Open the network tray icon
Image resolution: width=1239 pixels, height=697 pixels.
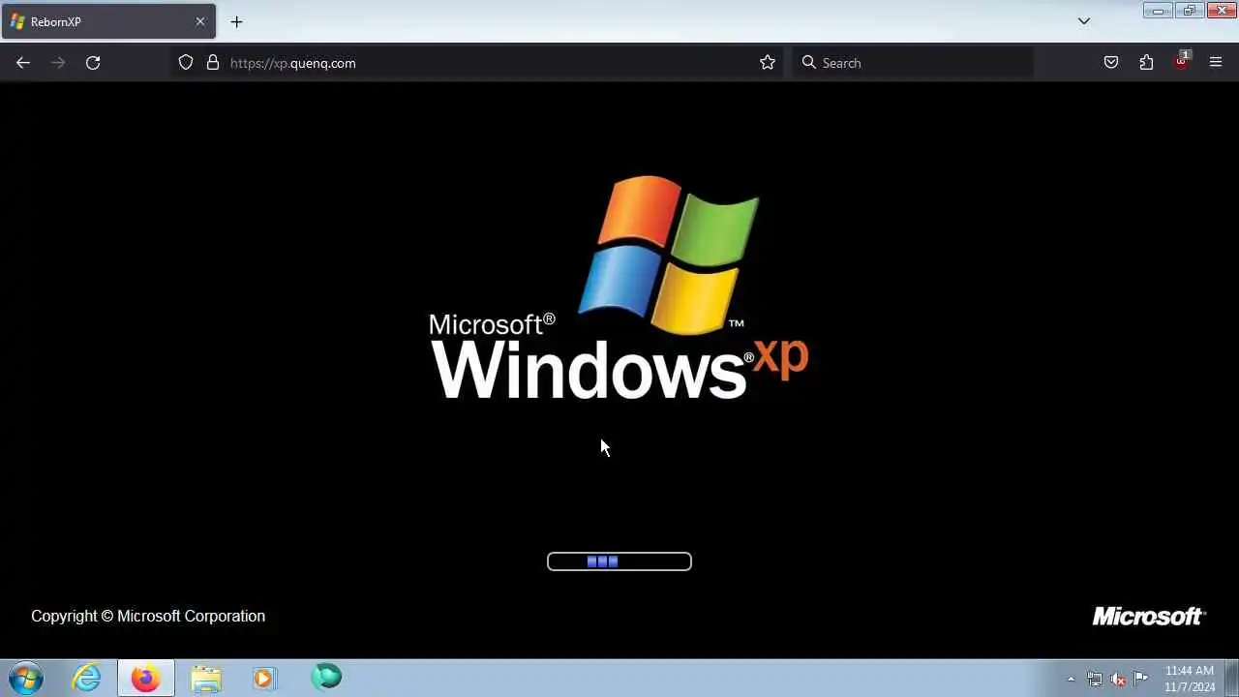coord(1095,679)
